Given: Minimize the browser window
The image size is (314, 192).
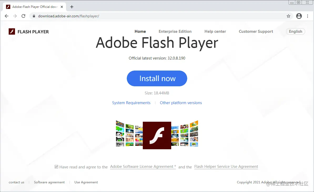Looking at the screenshot, I should pyautogui.click(x=292, y=3).
